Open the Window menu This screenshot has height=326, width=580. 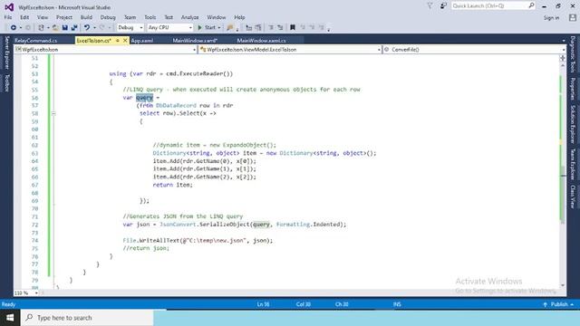(217, 17)
